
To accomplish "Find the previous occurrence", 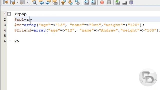I will click(x=41, y=2).
